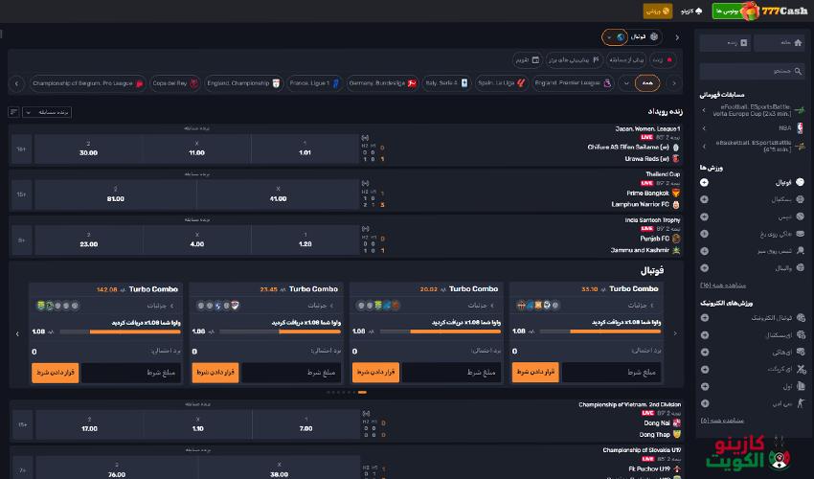The width and height of the screenshot is (814, 479).
Task: Toggle plus button beside football in sidebar
Action: (x=705, y=181)
